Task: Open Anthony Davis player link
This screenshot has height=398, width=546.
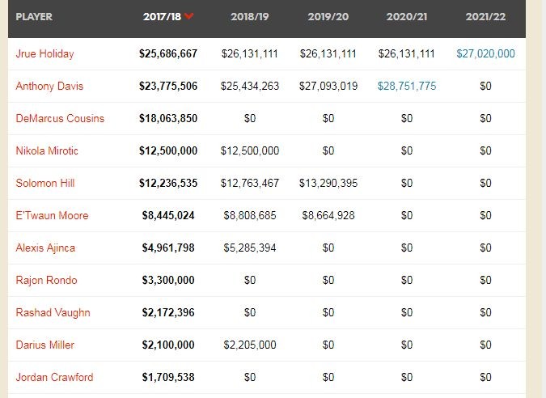Action: pos(49,86)
